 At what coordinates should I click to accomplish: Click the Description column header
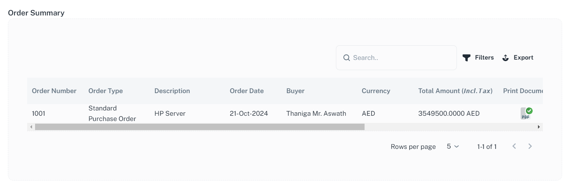coord(172,91)
